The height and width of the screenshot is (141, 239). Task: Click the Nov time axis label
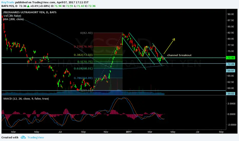[x=106, y=132]
